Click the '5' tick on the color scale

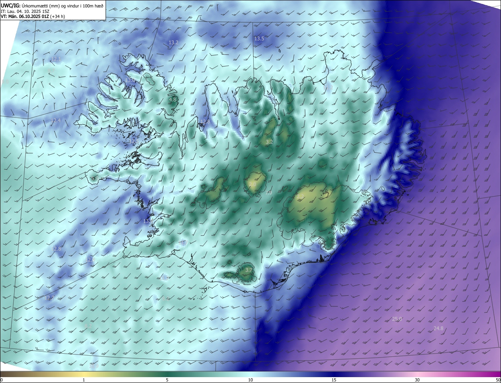pyautogui.click(x=167, y=380)
